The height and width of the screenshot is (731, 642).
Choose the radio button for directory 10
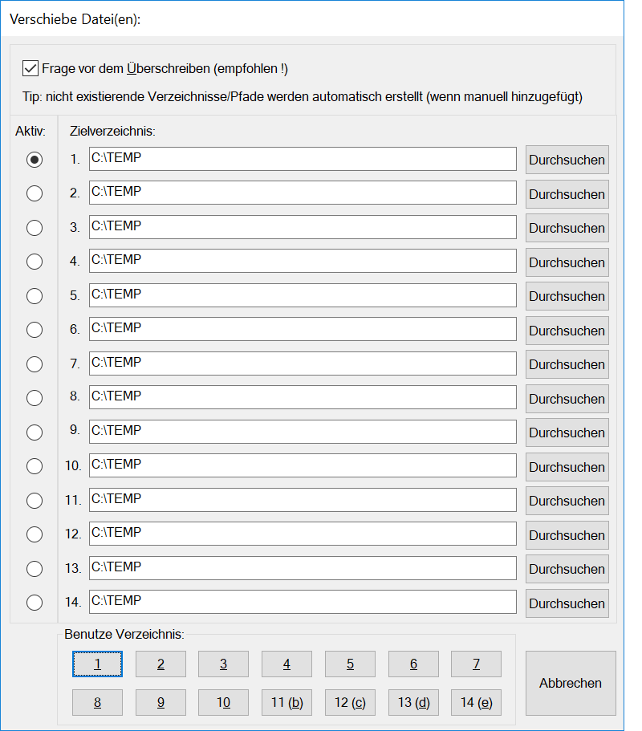[35, 466]
